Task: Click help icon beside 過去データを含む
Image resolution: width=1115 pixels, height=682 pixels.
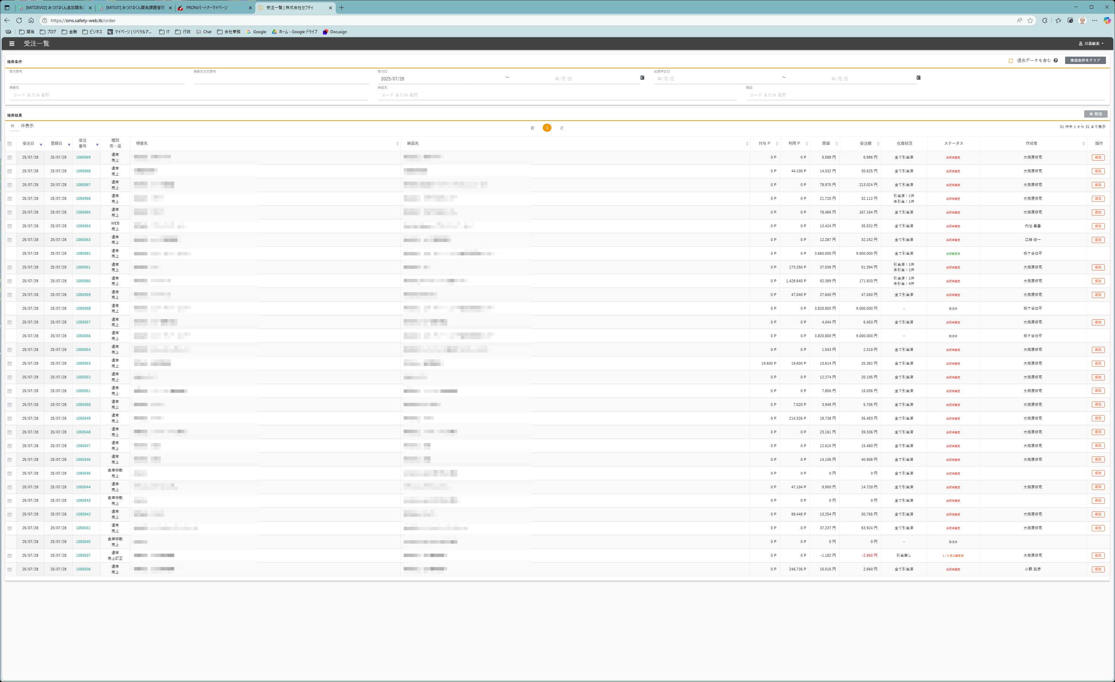Action: click(1055, 61)
